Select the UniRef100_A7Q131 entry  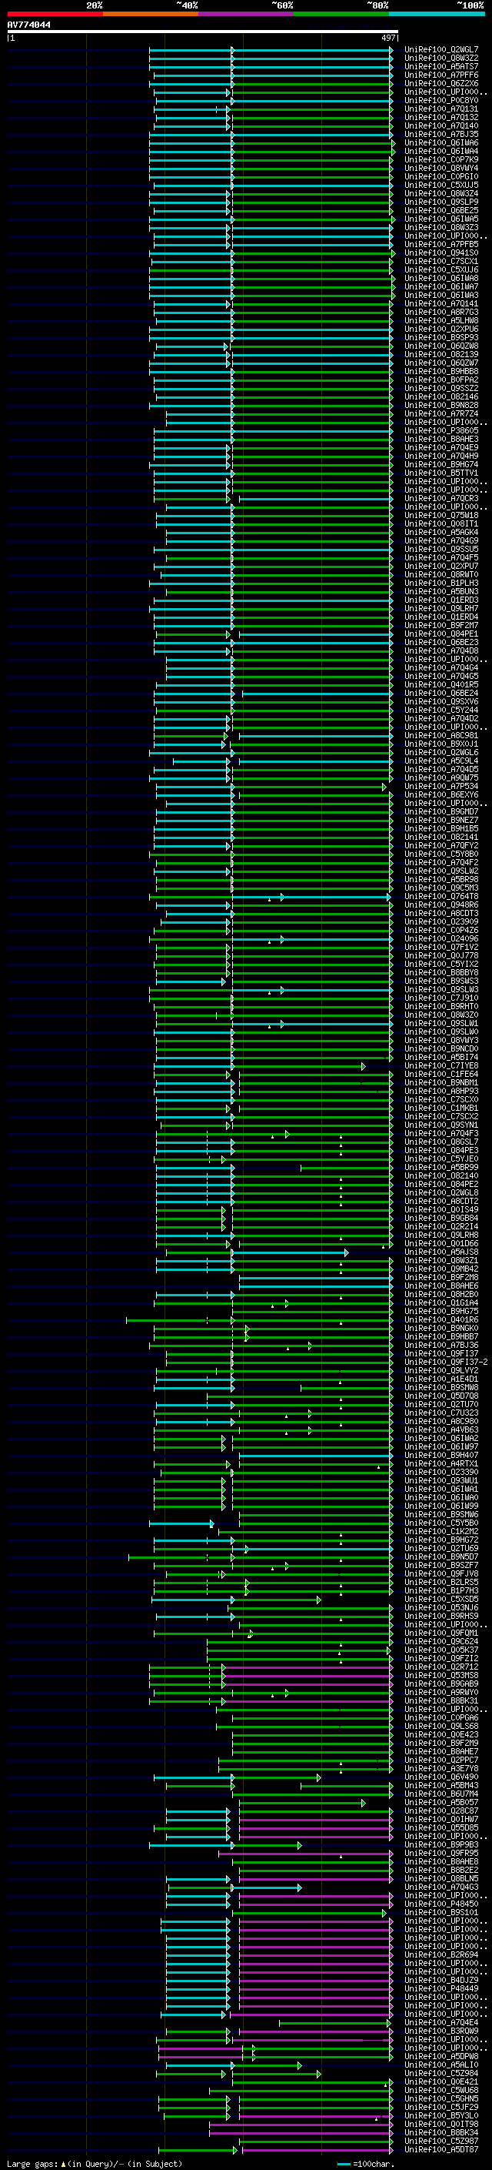[x=440, y=109]
